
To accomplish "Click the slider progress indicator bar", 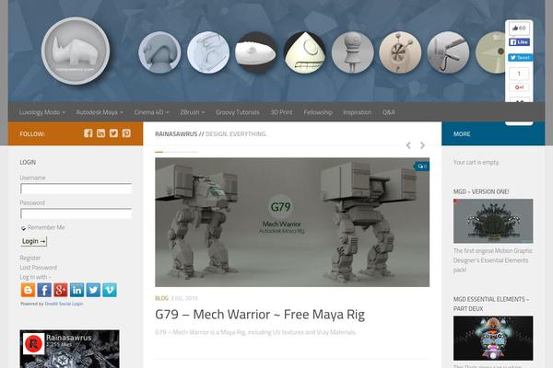I will pos(176,152).
